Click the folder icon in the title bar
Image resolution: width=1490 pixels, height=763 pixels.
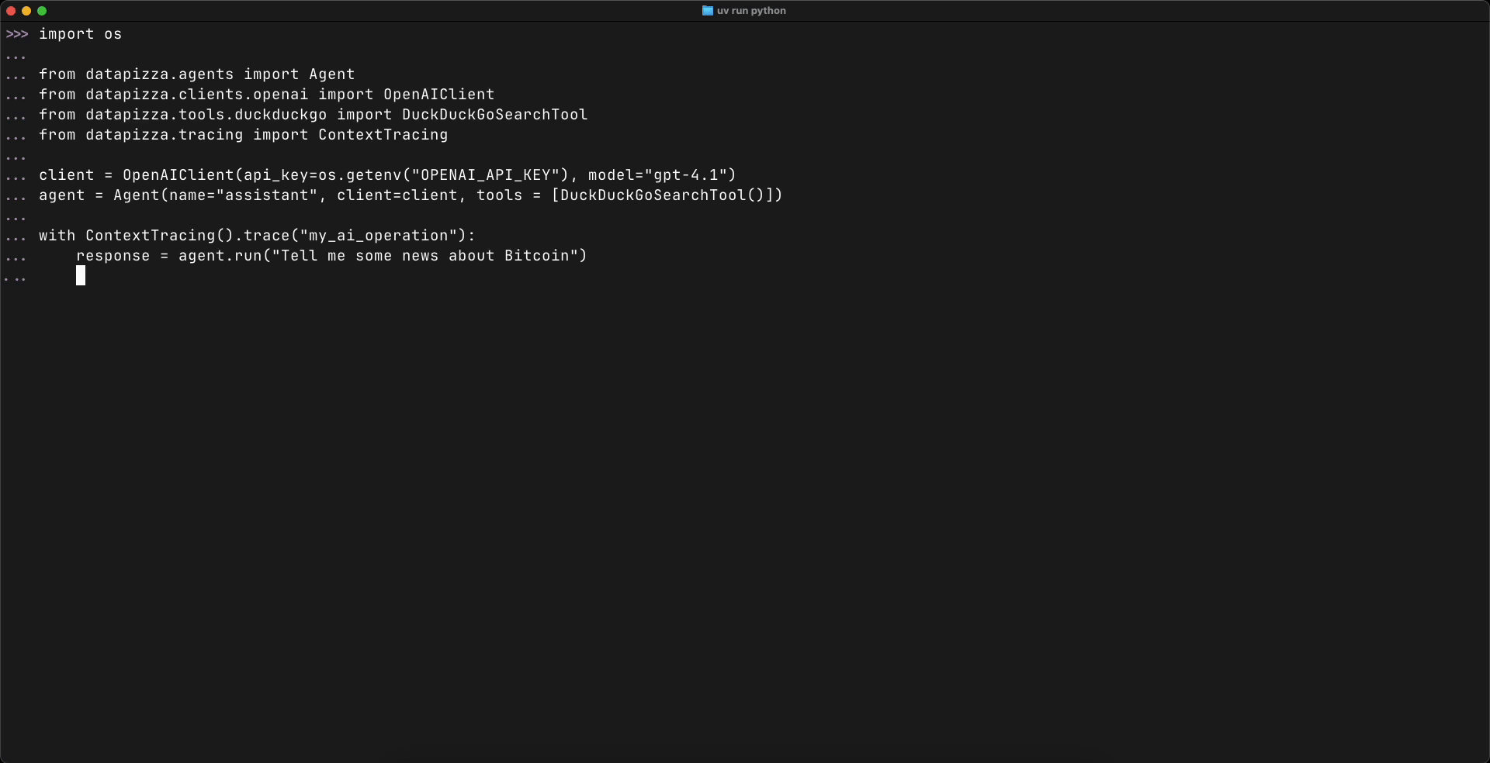click(x=707, y=11)
